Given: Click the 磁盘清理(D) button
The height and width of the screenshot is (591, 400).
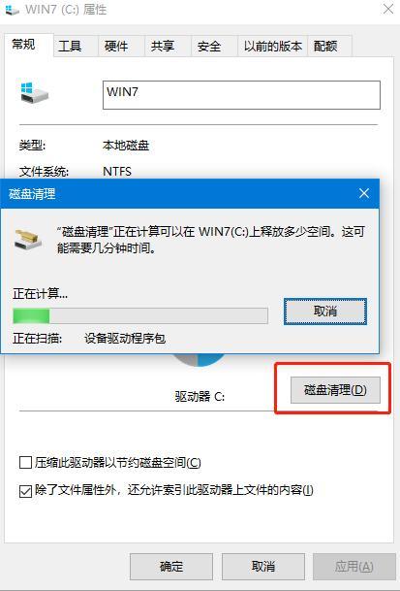Looking at the screenshot, I should 335,390.
